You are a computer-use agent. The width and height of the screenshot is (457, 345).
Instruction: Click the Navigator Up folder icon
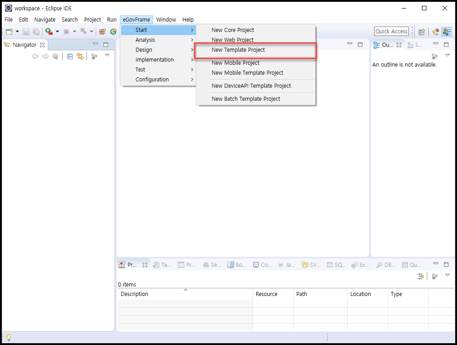click(x=55, y=56)
